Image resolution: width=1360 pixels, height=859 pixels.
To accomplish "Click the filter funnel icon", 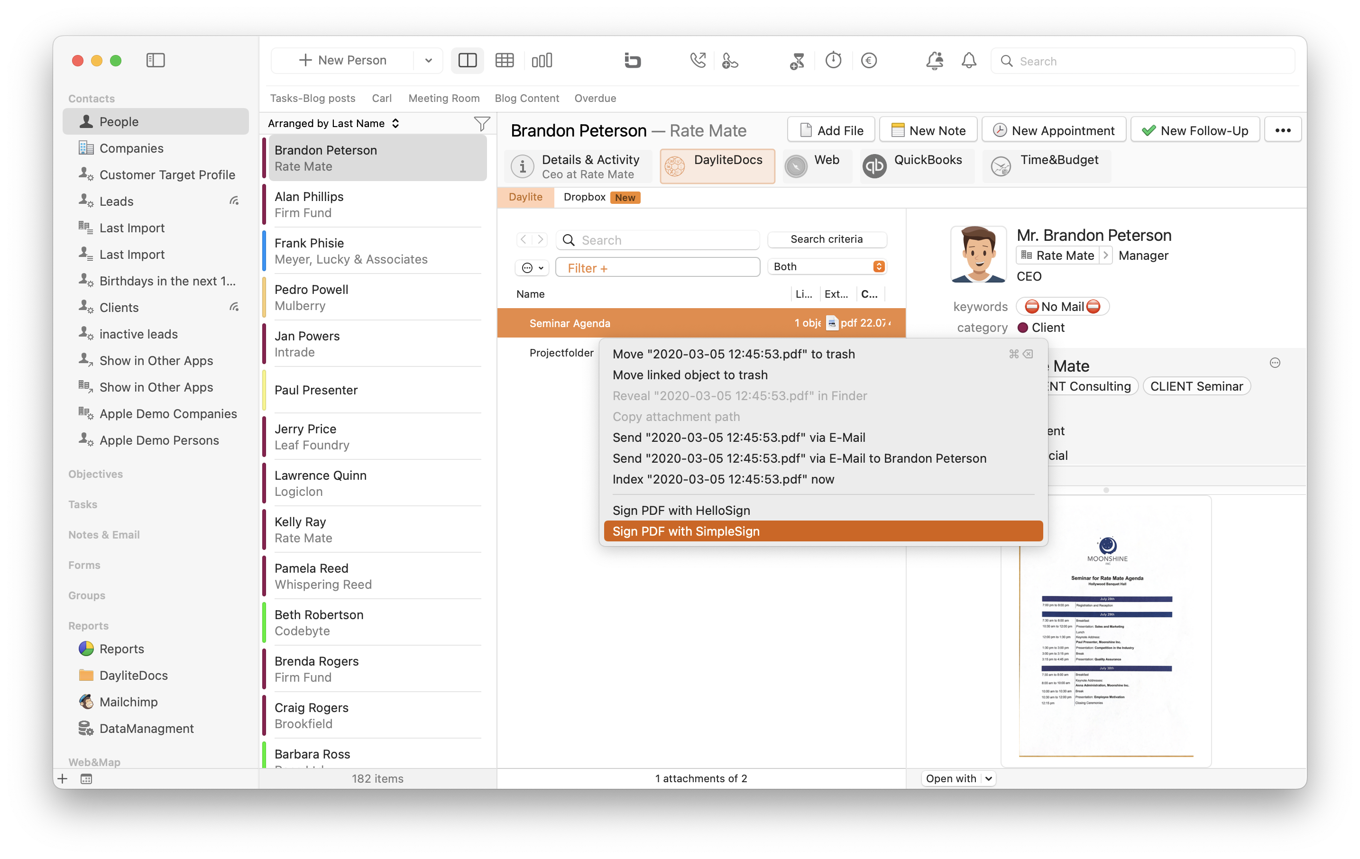I will (482, 124).
